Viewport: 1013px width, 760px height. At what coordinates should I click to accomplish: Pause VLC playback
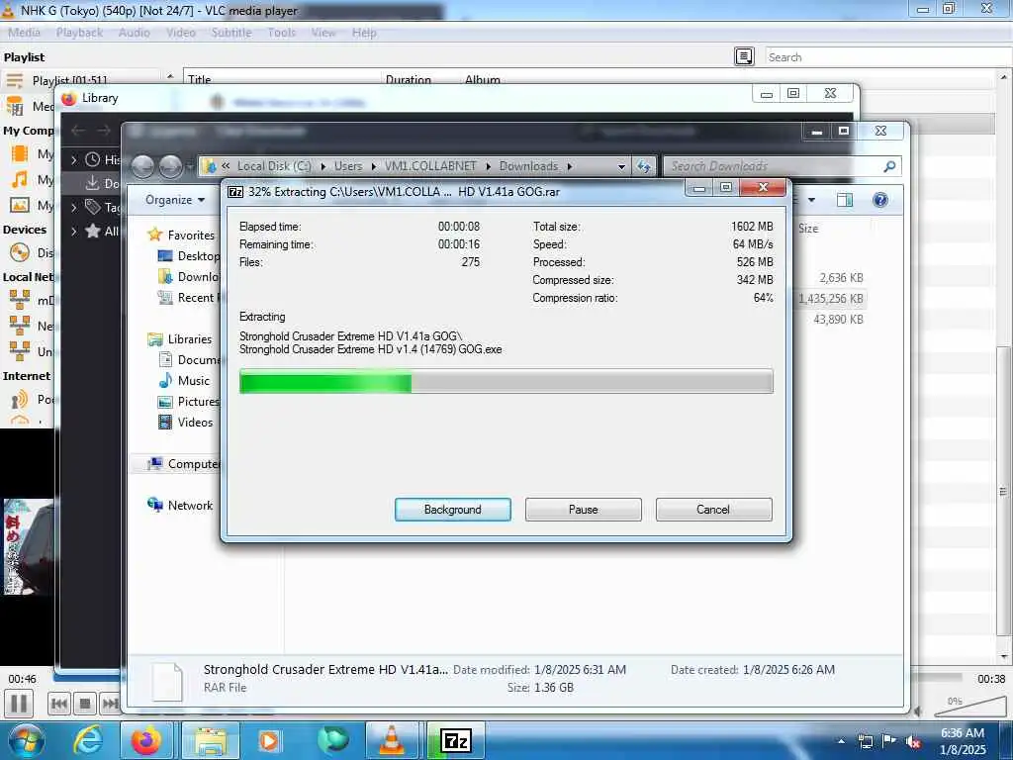pos(19,704)
